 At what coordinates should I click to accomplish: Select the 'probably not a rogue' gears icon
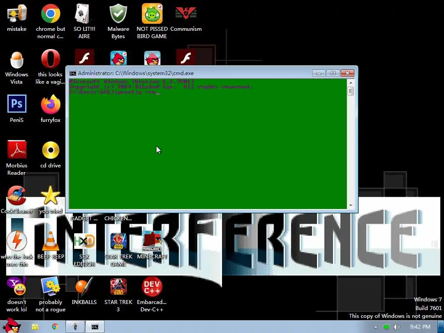click(50, 287)
